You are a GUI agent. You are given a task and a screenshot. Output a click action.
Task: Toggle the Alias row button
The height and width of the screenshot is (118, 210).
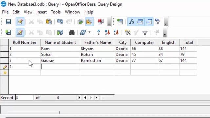(x=149, y=22)
